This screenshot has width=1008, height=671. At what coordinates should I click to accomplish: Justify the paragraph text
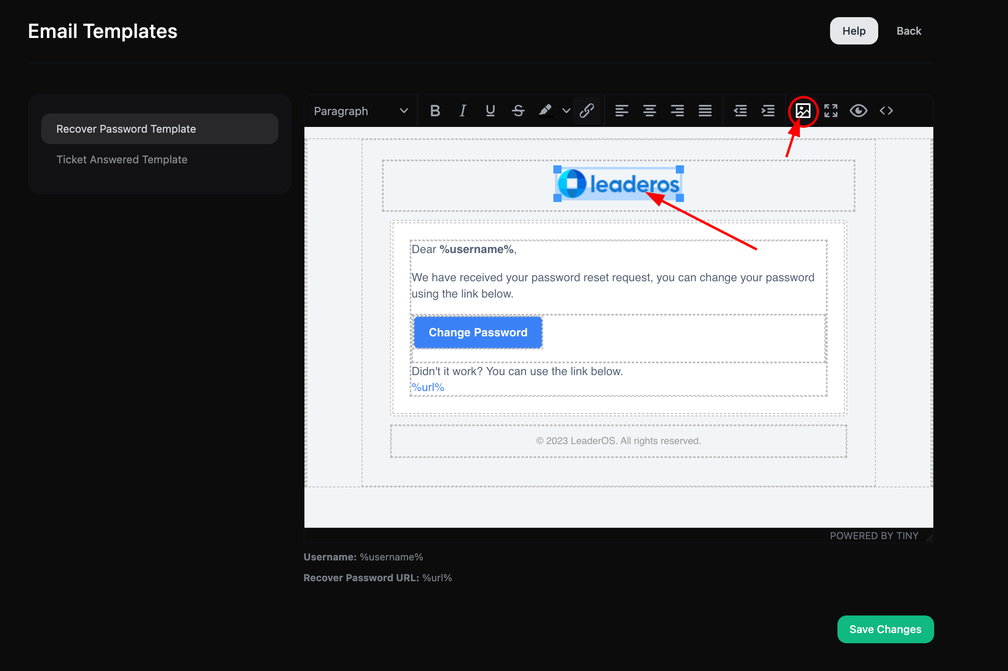(x=705, y=111)
